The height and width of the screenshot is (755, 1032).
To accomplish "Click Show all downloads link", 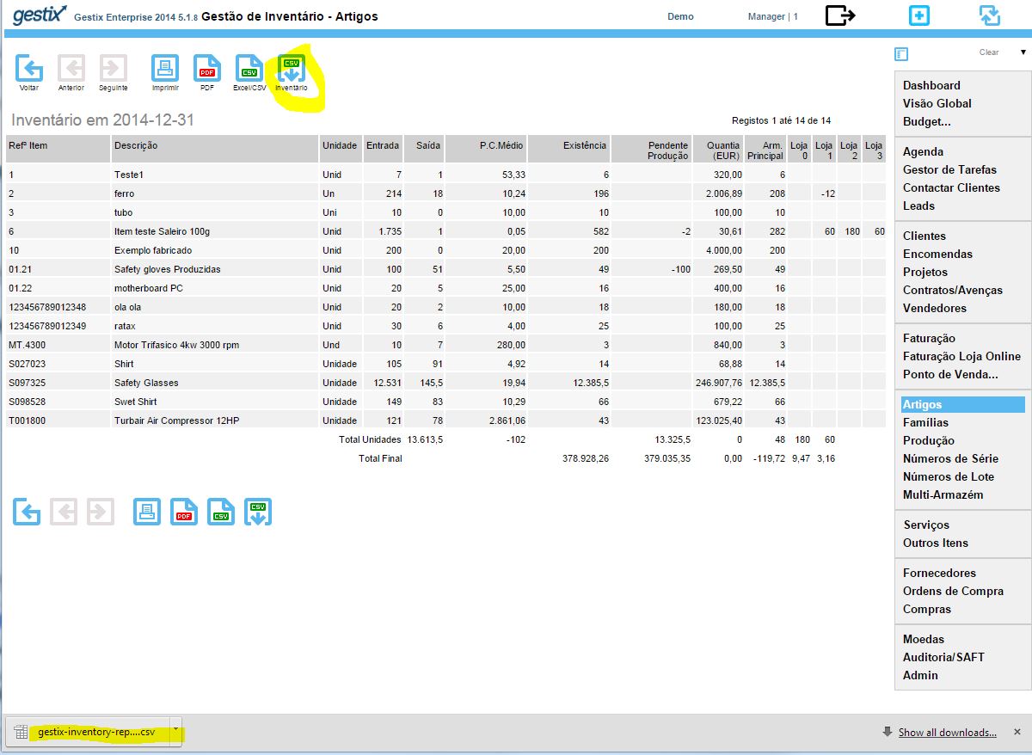I will click(x=948, y=733).
